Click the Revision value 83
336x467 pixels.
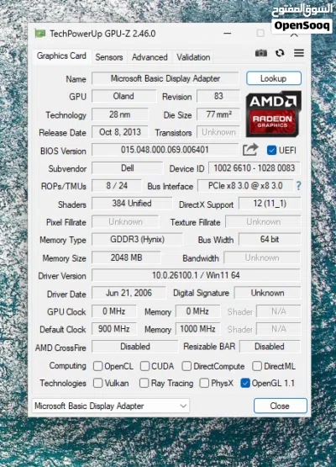218,96
